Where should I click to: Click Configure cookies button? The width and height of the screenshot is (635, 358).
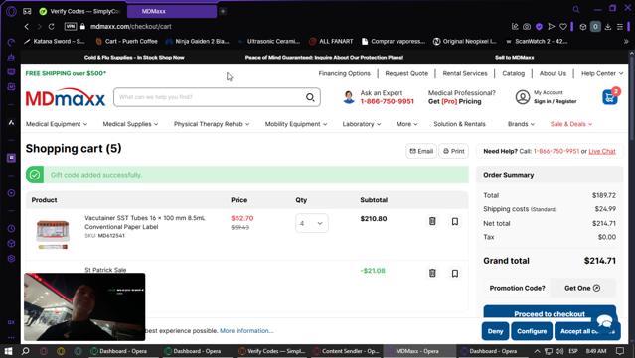click(532, 331)
